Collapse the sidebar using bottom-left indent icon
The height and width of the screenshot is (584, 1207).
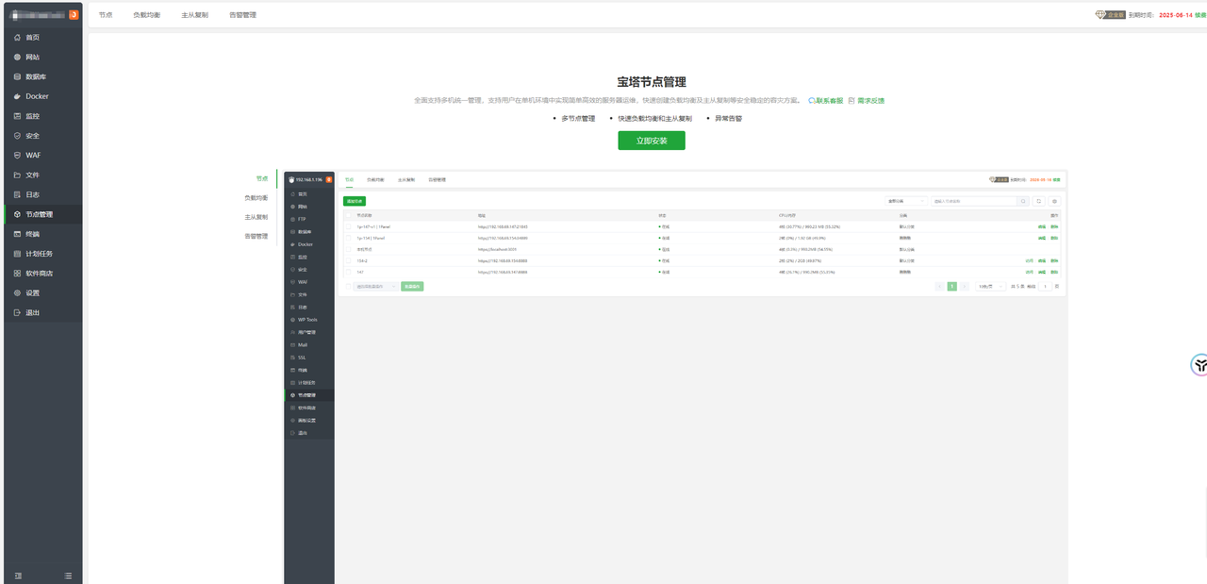18,576
